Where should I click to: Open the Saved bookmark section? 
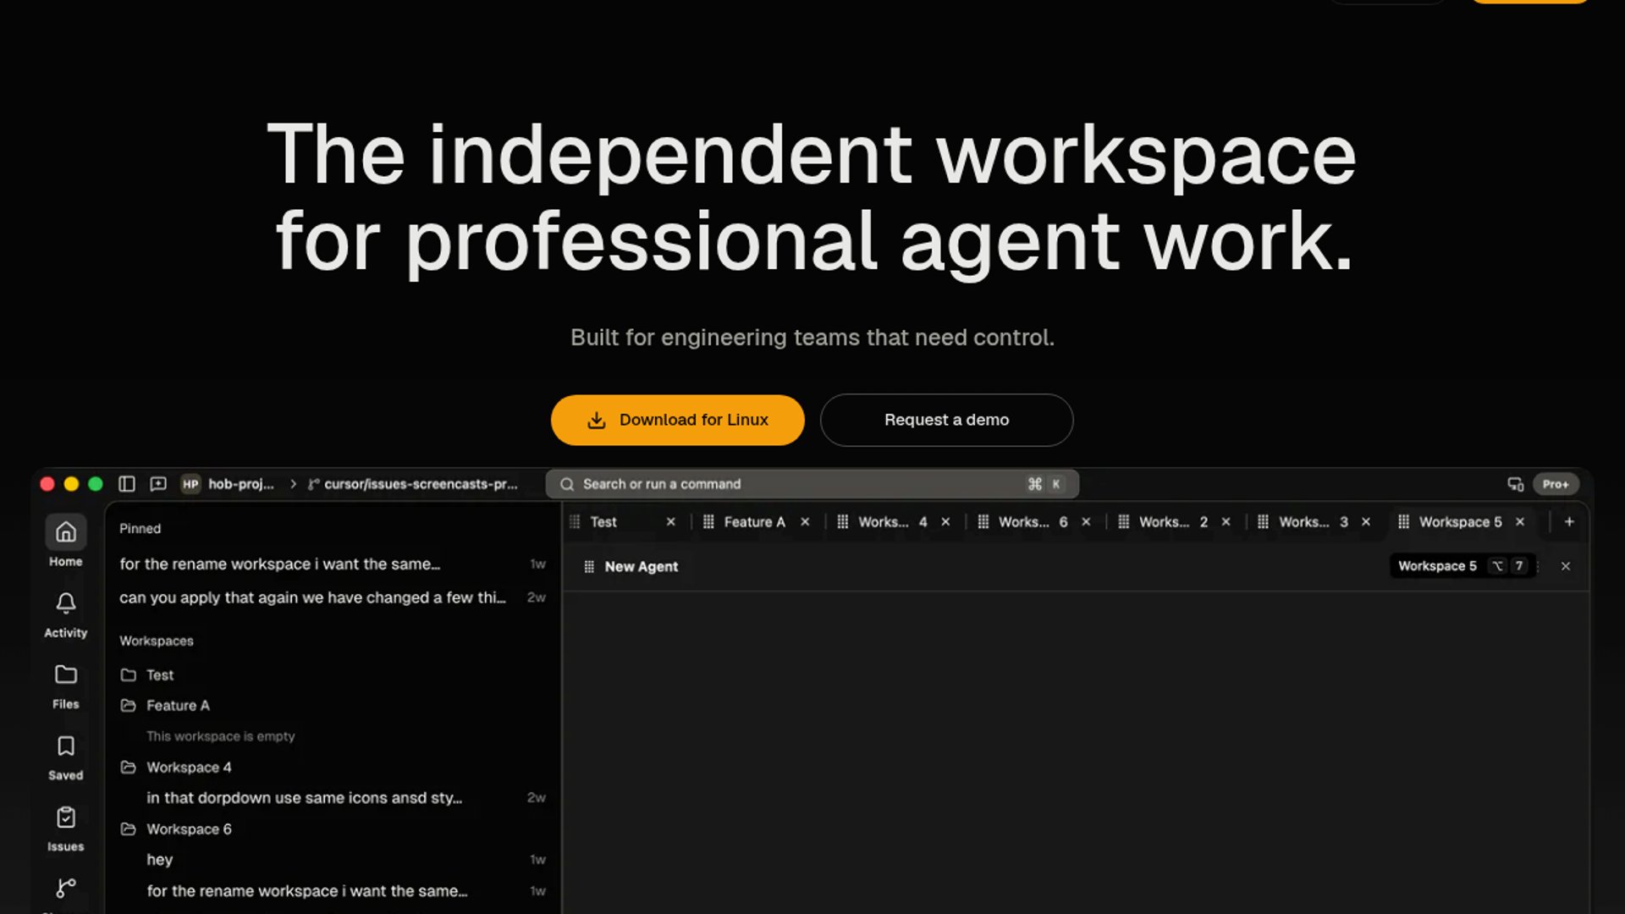pyautogui.click(x=65, y=757)
